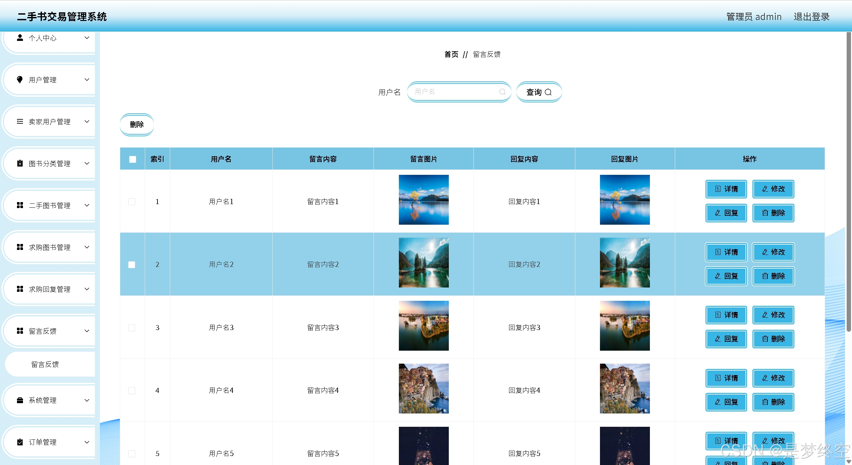Collapse the 留言反馈 menu chevron
The image size is (852, 465).
point(87,331)
